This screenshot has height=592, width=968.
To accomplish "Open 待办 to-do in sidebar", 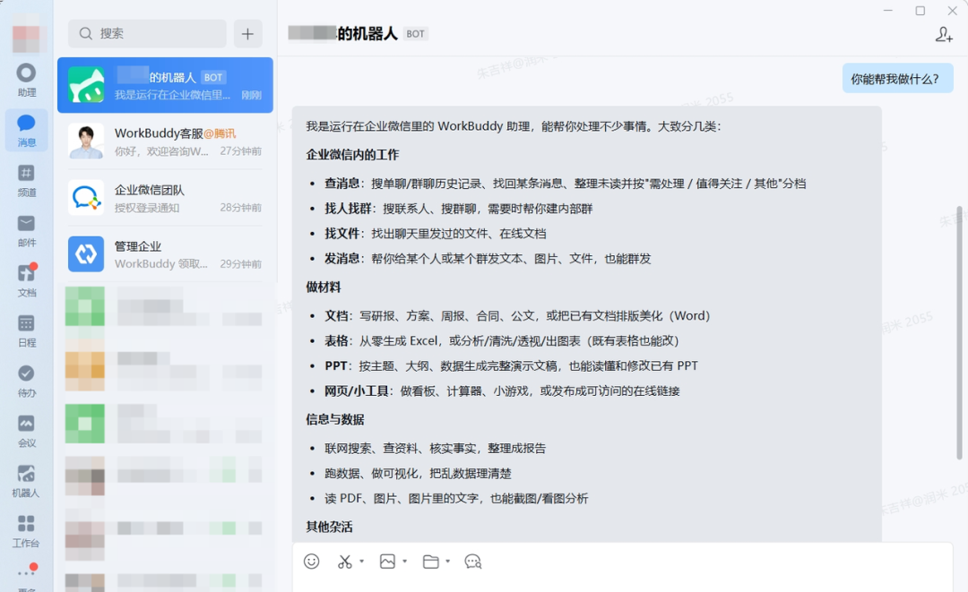I will (26, 381).
